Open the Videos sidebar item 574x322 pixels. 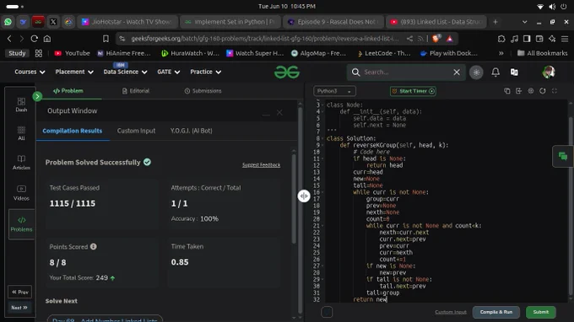[x=21, y=193]
